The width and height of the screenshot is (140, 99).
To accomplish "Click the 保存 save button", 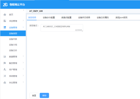I will (44, 95).
